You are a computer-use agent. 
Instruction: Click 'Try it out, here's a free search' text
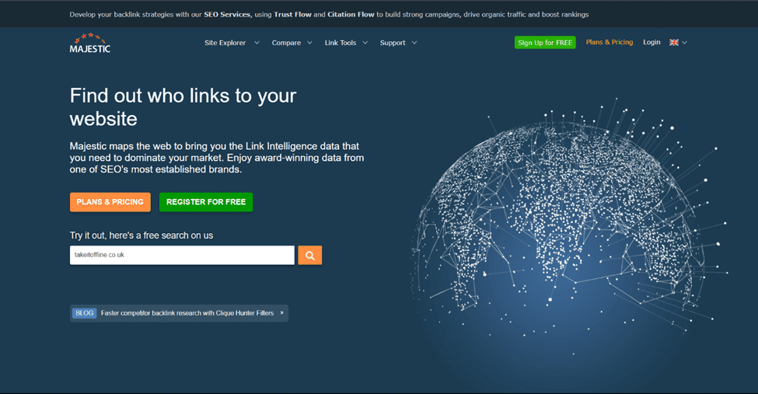[141, 235]
